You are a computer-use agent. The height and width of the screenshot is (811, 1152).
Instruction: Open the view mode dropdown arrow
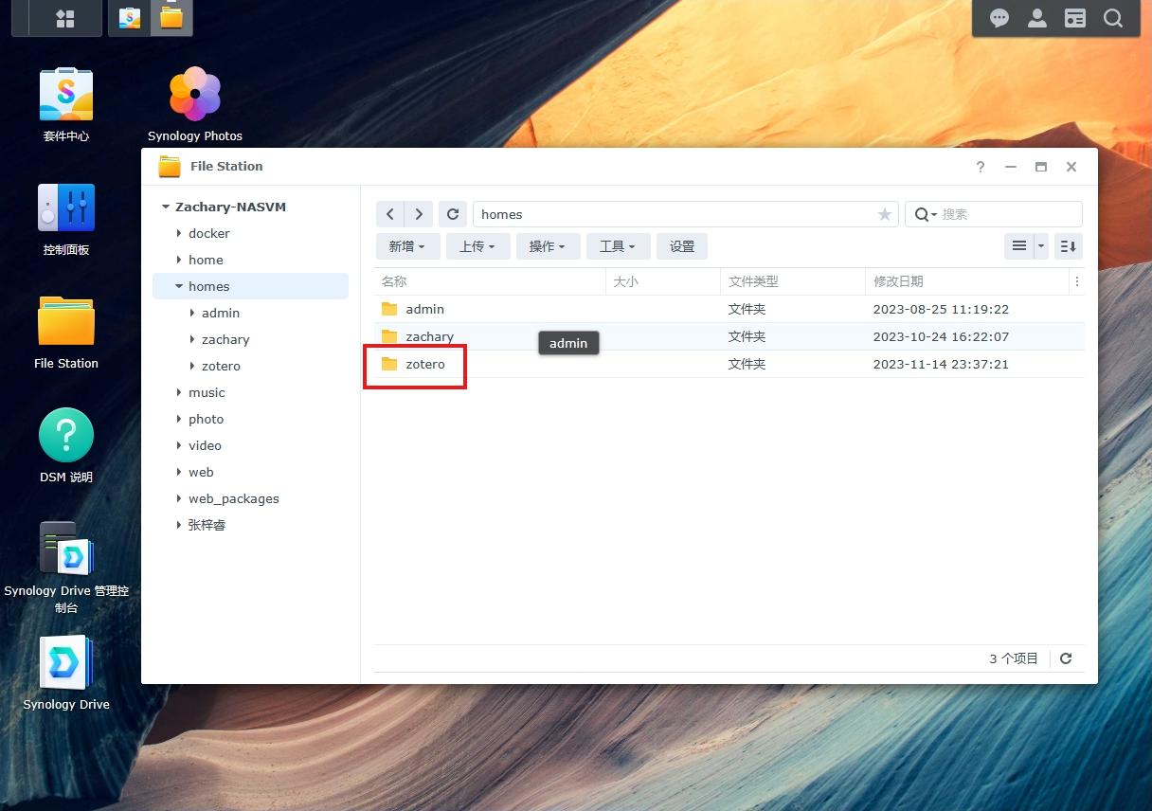click(x=1041, y=246)
